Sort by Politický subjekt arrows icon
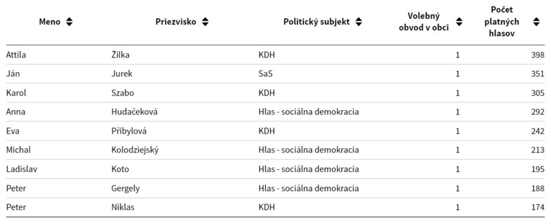This screenshot has width=551, height=224. pyautogui.click(x=359, y=22)
